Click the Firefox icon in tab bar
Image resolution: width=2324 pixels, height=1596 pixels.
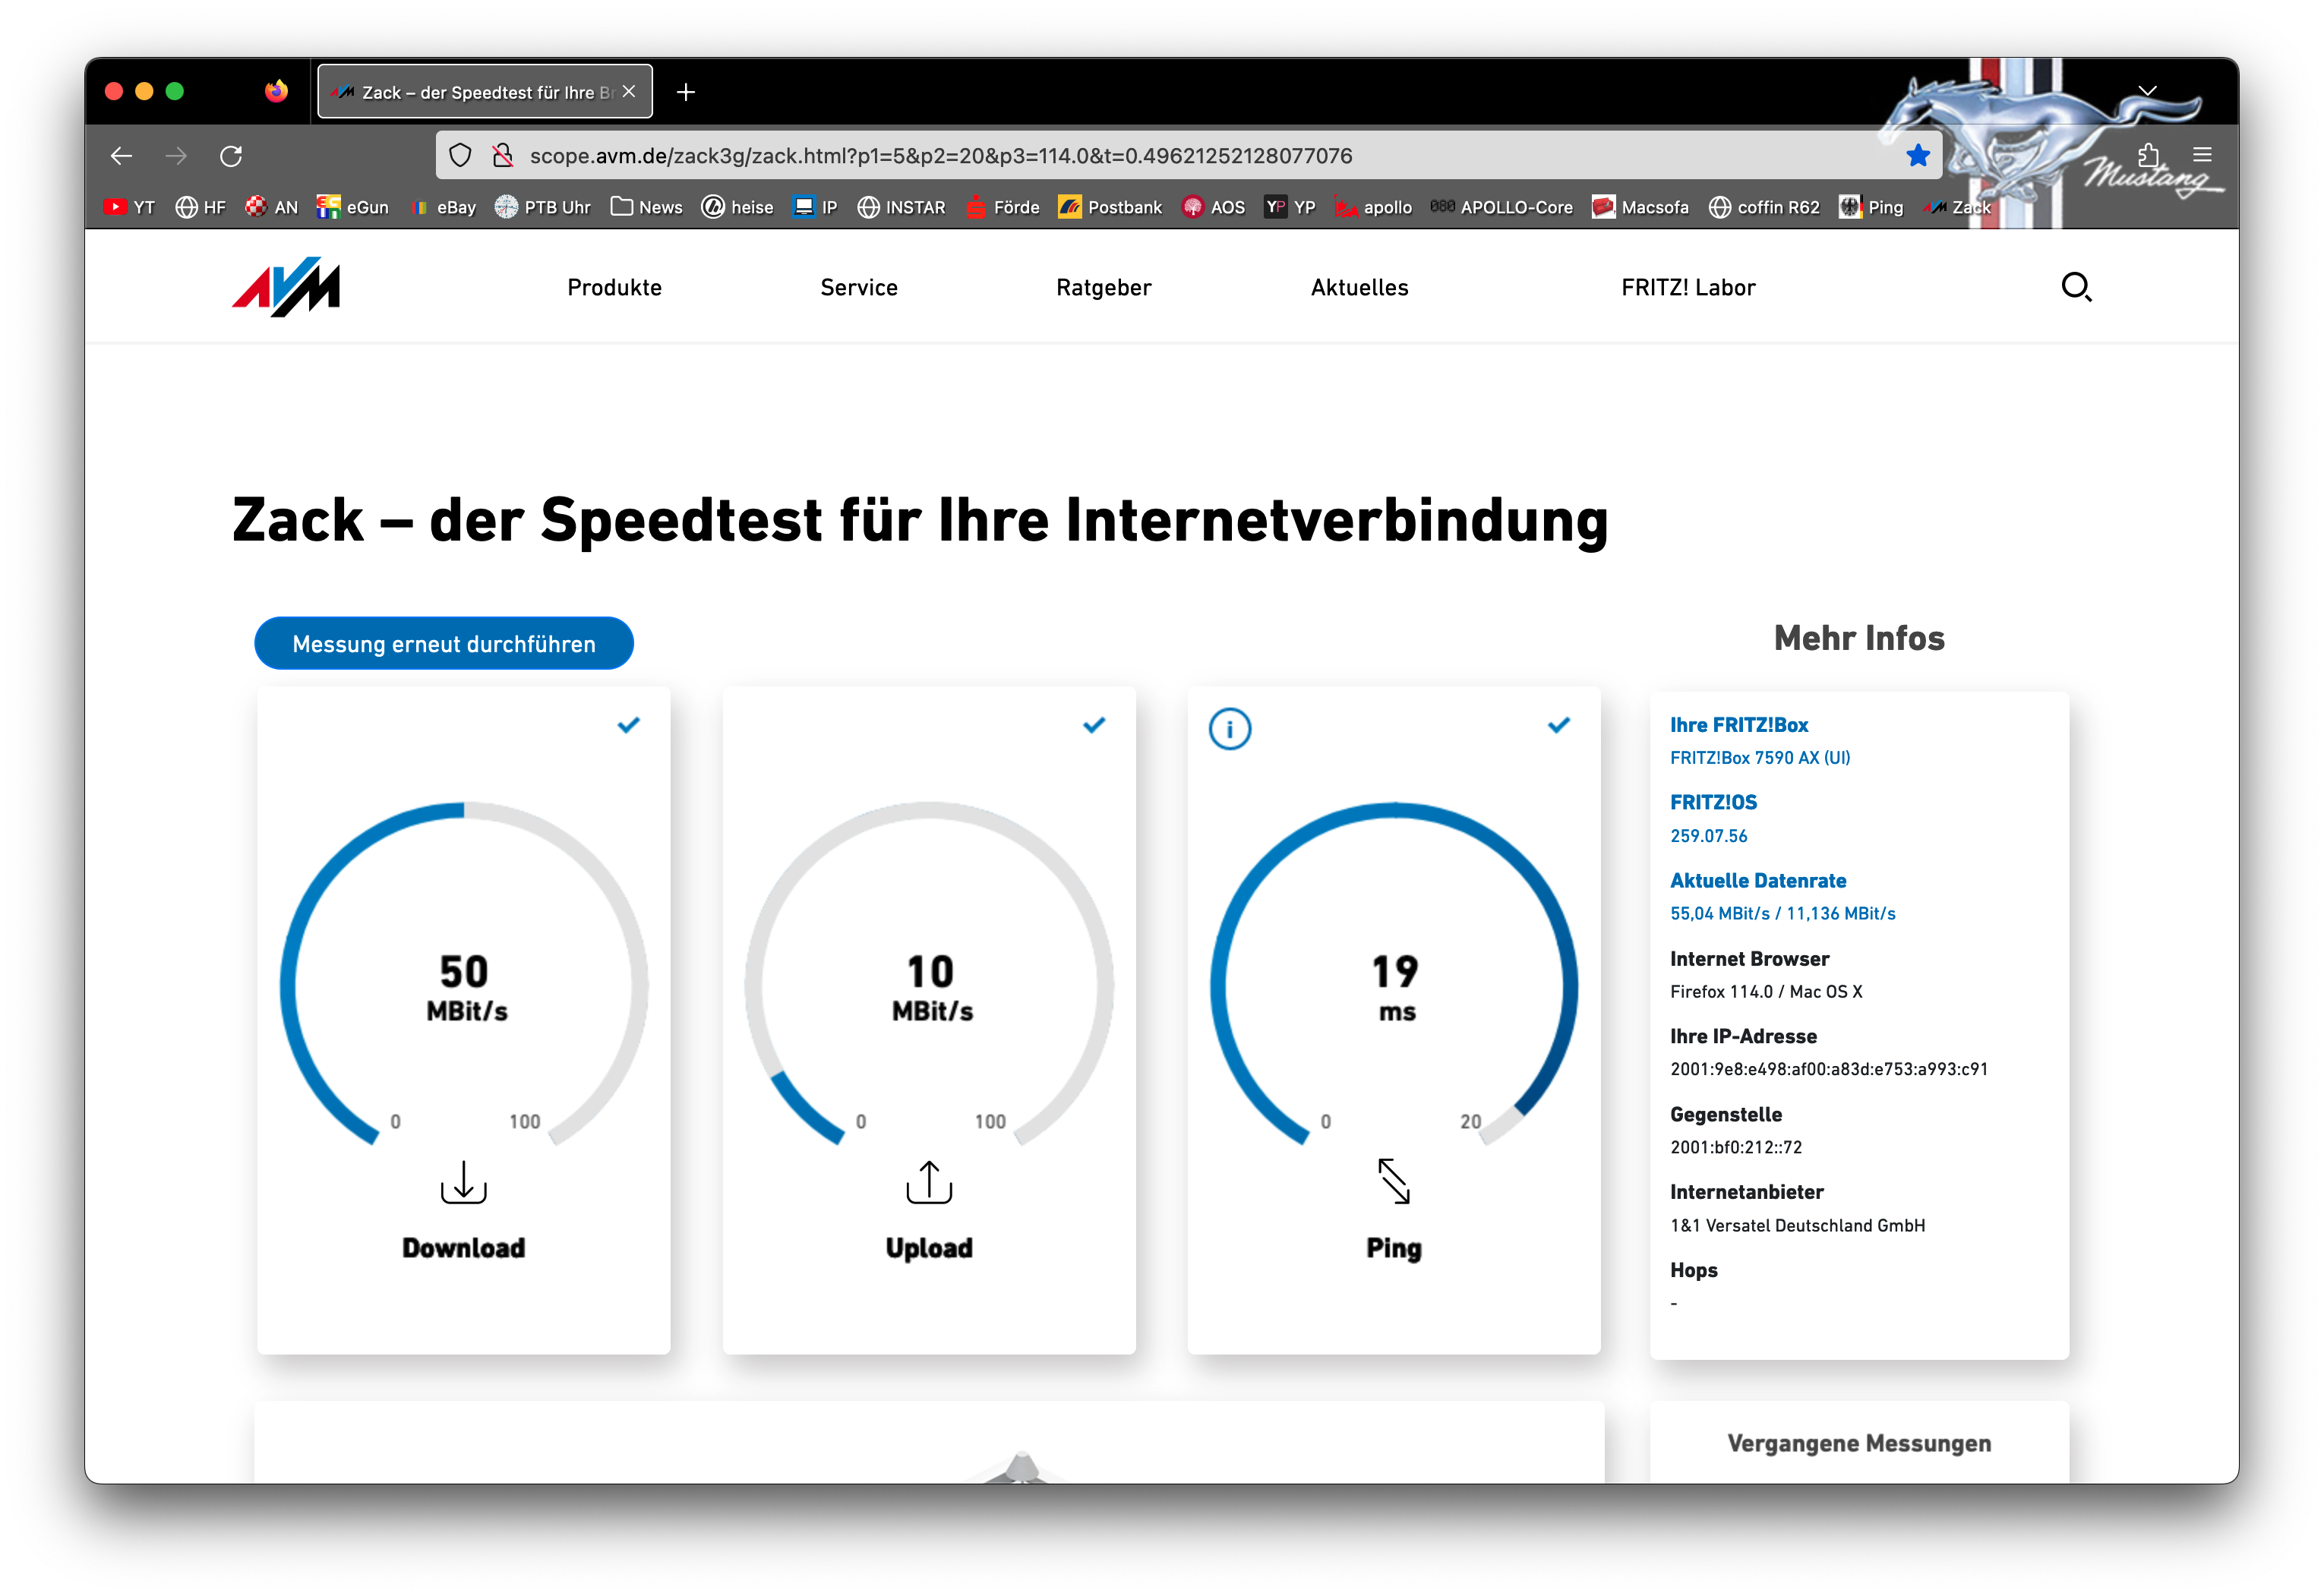tap(276, 92)
